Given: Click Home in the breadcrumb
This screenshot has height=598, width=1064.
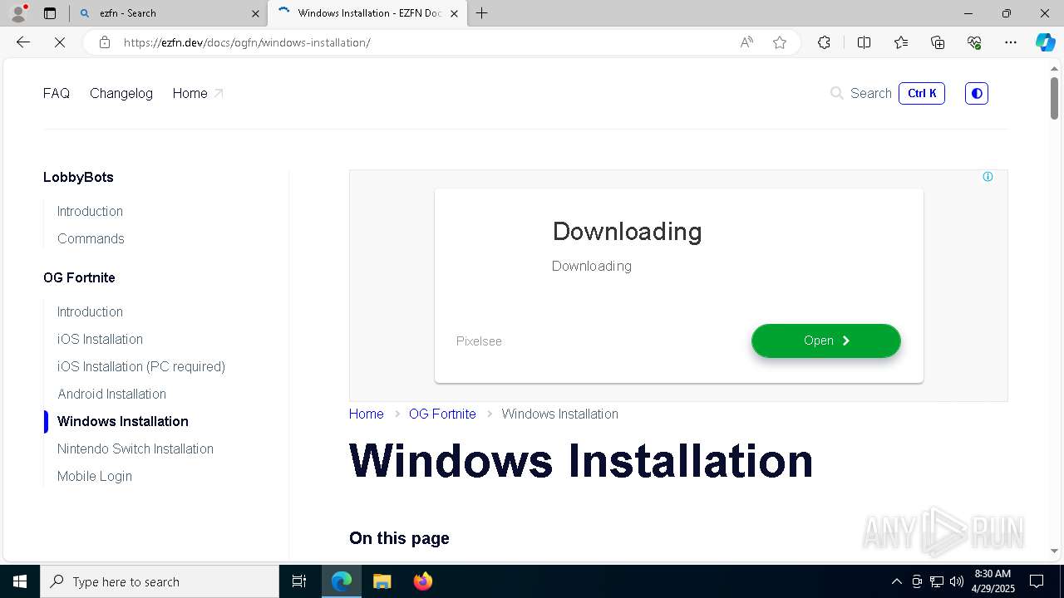Looking at the screenshot, I should [x=367, y=414].
